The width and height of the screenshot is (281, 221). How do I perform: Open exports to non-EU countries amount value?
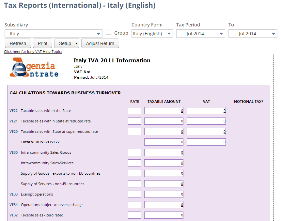[x=182, y=173]
